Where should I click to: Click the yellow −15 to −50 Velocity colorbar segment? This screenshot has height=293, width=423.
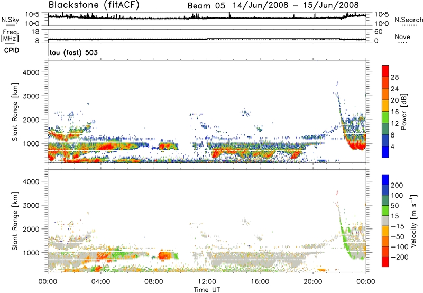[x=385, y=231]
